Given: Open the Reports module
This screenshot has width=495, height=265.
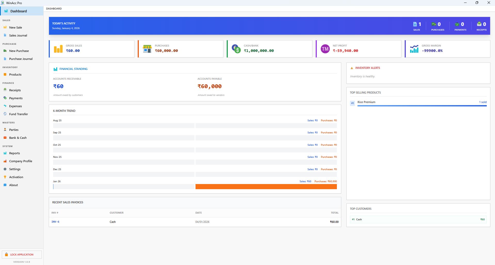Looking at the screenshot, I should (14, 153).
